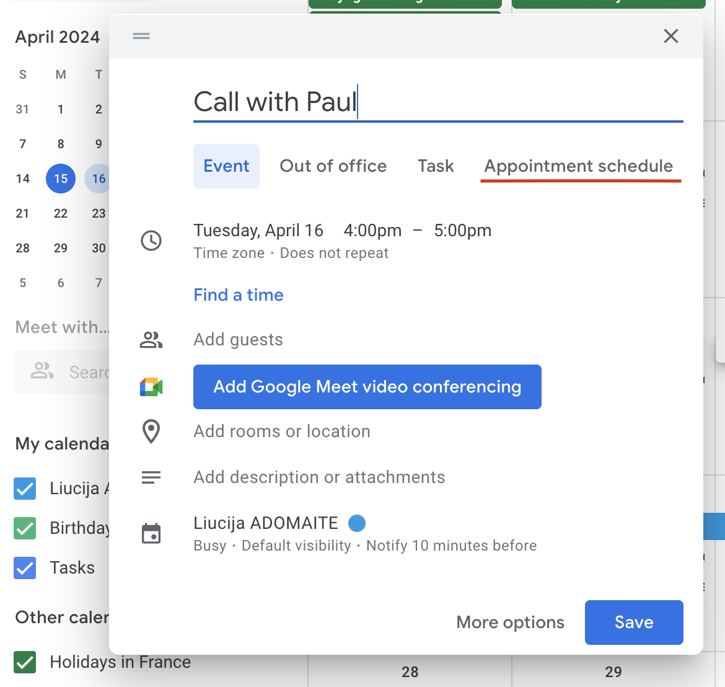Click the event title field
This screenshot has width=725, height=687.
tap(276, 101)
